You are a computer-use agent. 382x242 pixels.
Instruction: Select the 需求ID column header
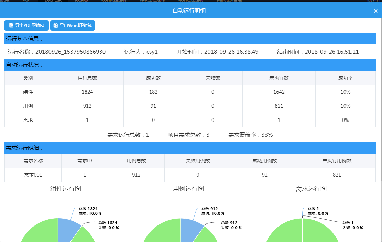coord(85,161)
